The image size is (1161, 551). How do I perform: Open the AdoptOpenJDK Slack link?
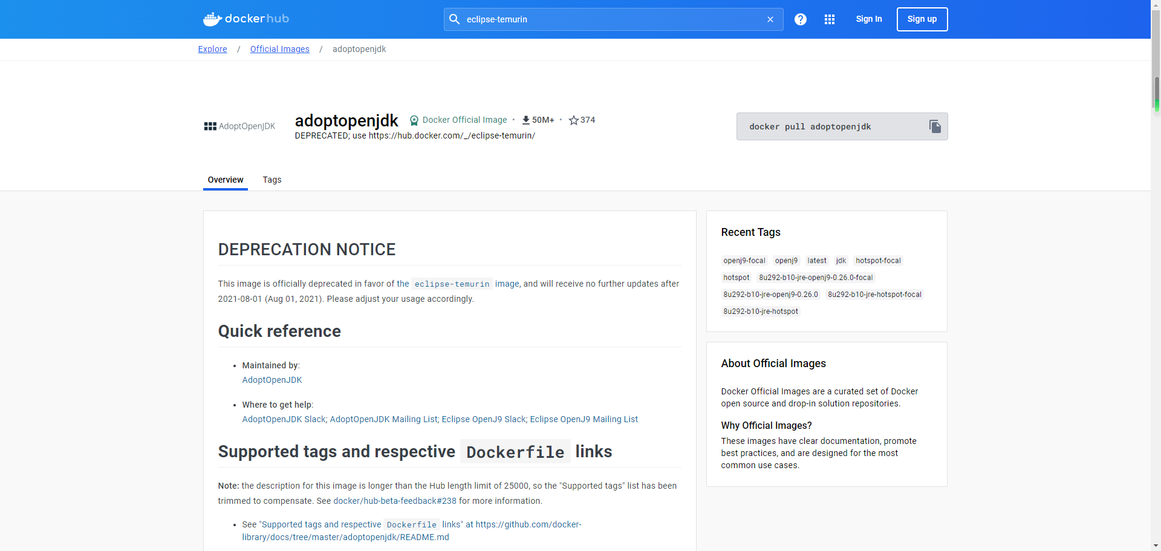tap(284, 419)
